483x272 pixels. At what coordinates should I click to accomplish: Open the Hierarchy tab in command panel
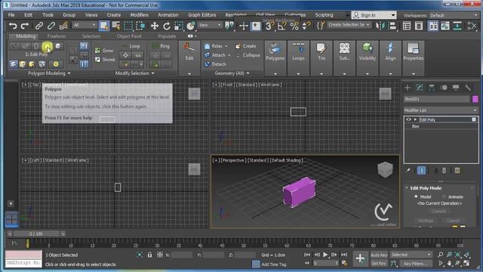[x=431, y=88]
